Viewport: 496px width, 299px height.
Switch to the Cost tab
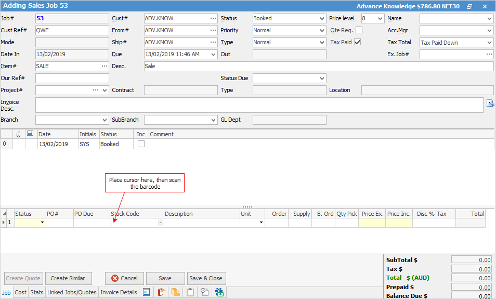click(x=20, y=292)
